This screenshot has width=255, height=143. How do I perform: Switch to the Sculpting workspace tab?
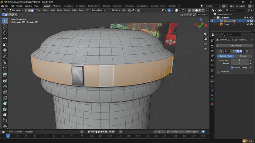[68, 6]
